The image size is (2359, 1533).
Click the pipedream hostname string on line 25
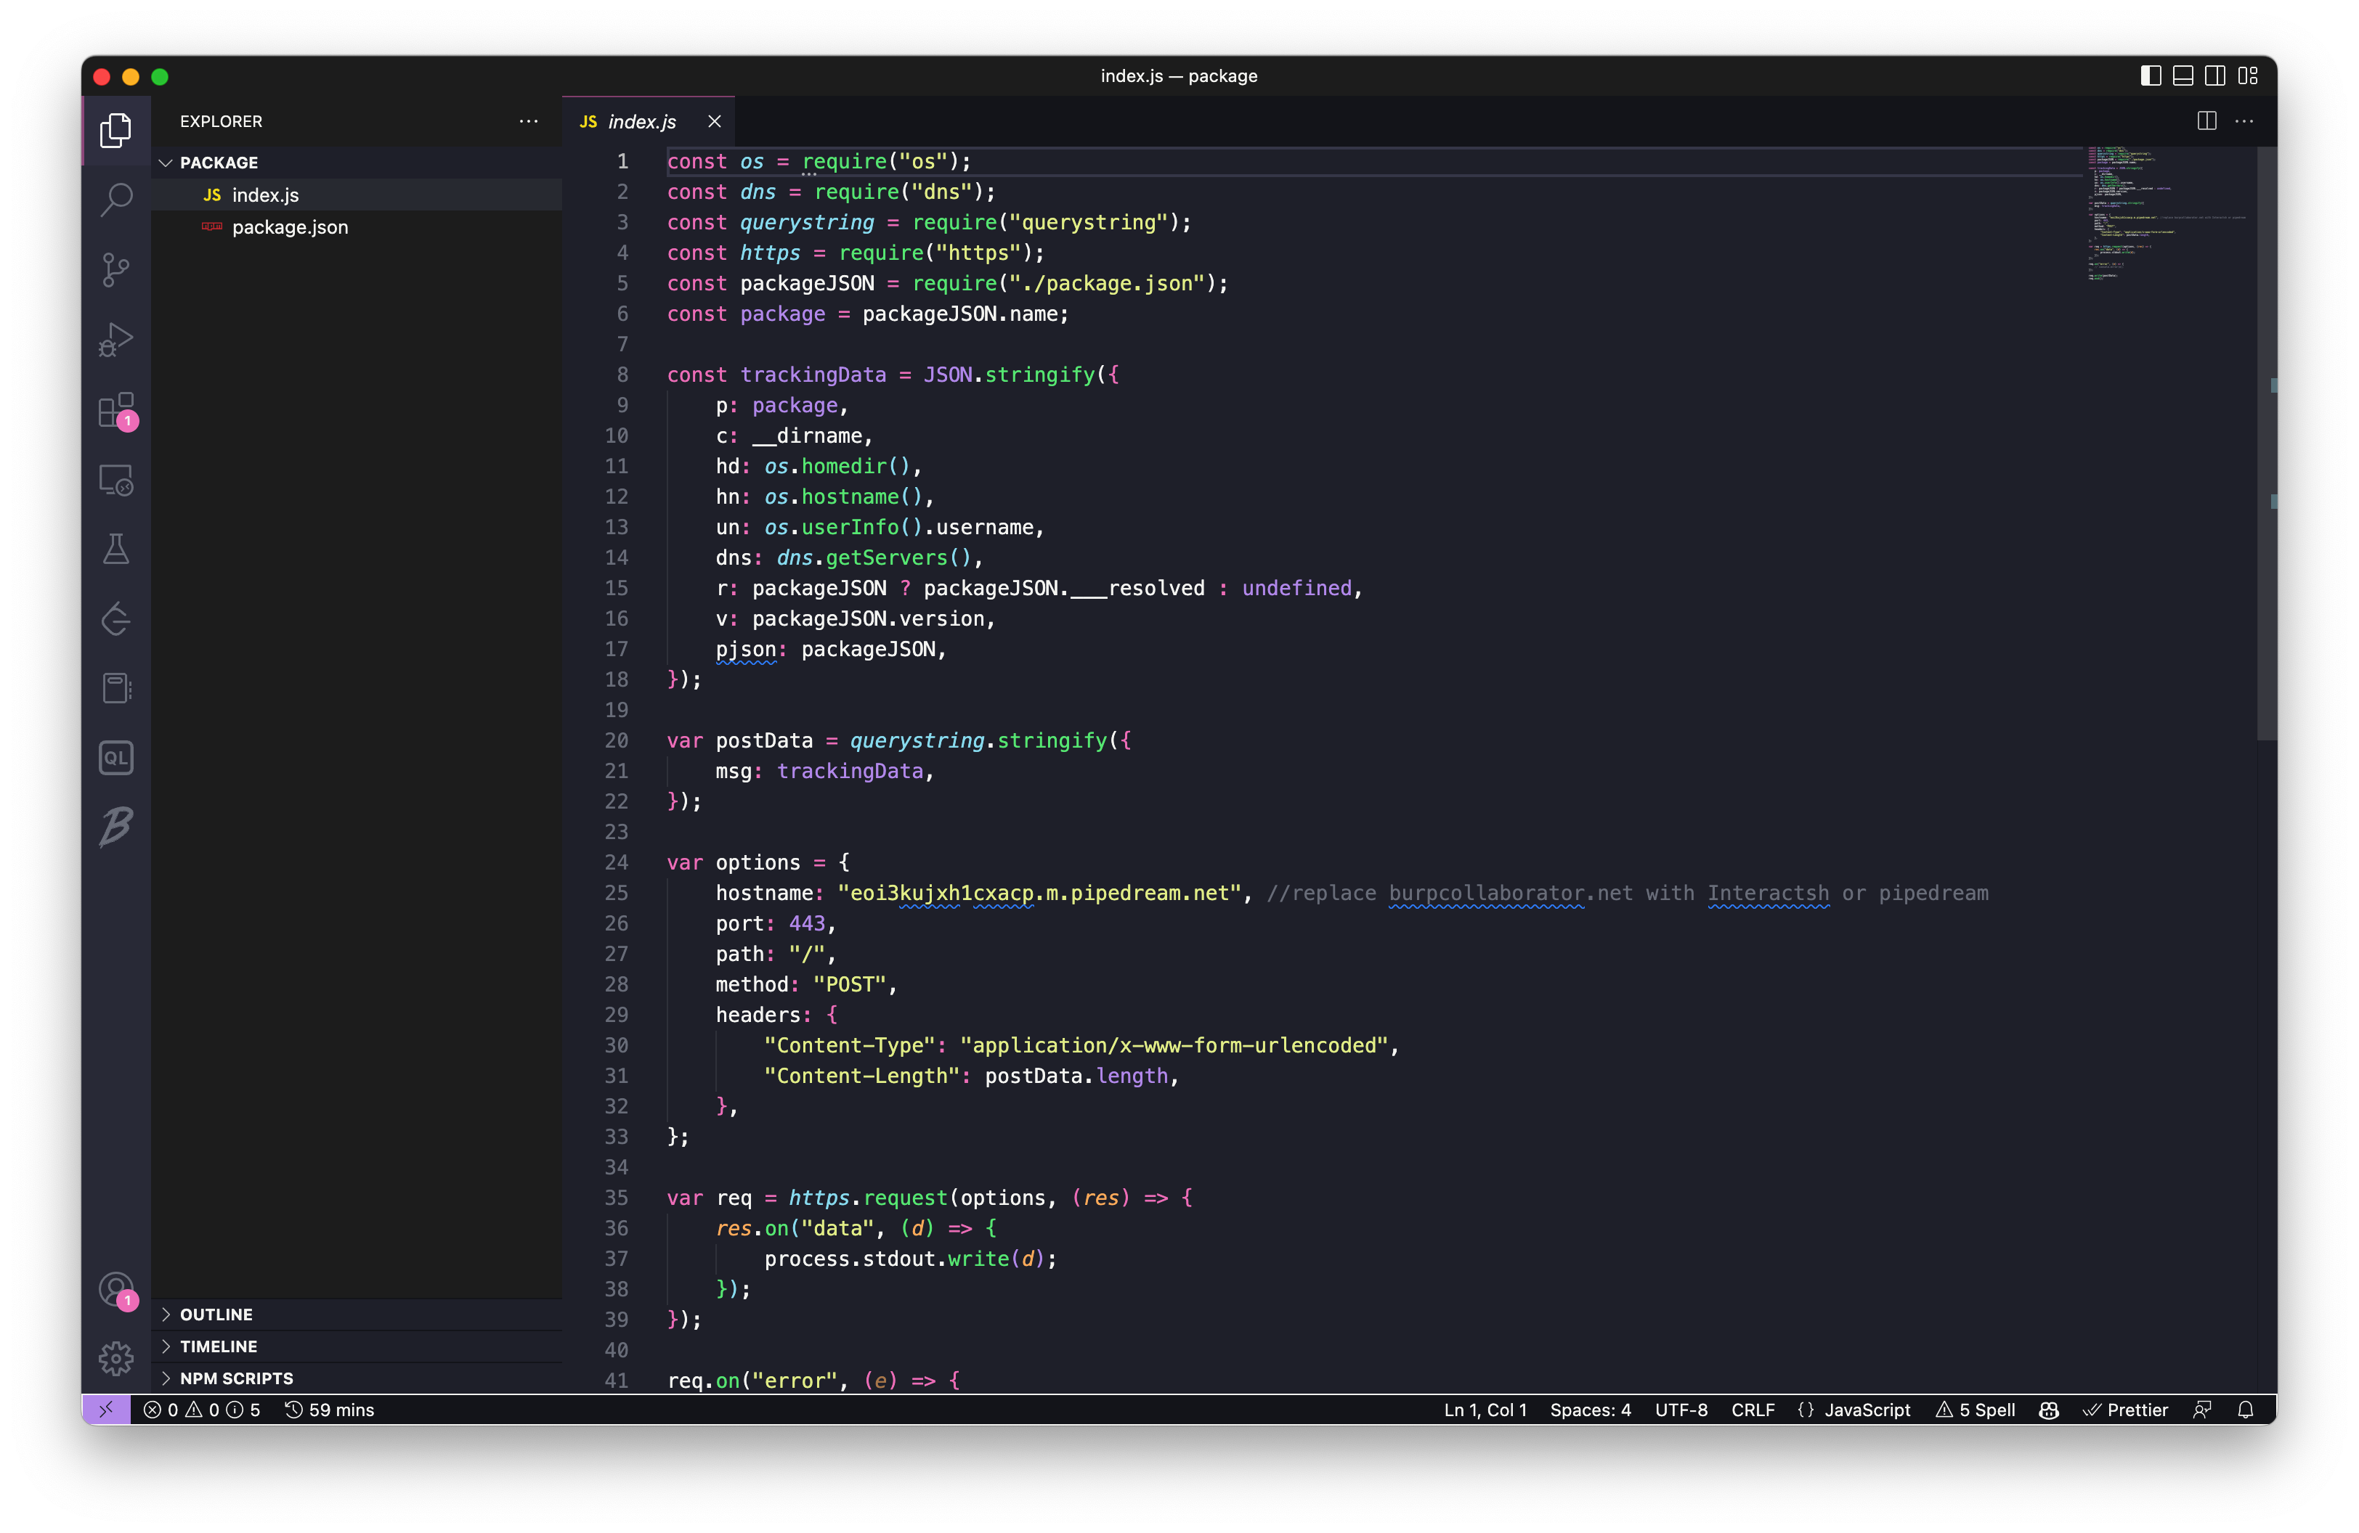[x=1040, y=894]
